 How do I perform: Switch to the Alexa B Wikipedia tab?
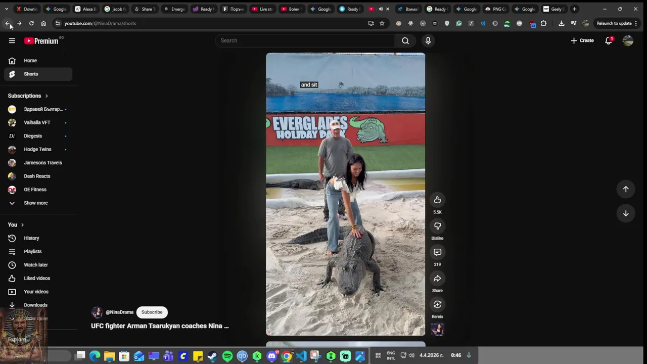(85, 9)
